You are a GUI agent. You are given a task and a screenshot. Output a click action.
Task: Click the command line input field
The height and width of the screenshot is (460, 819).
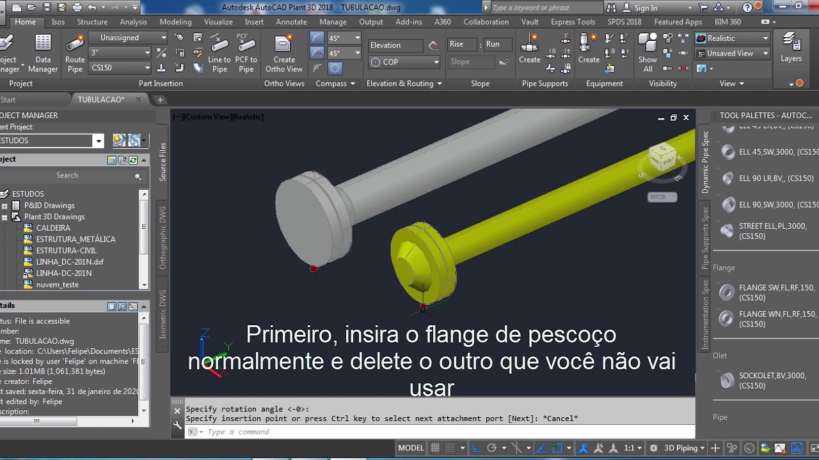coord(441,432)
